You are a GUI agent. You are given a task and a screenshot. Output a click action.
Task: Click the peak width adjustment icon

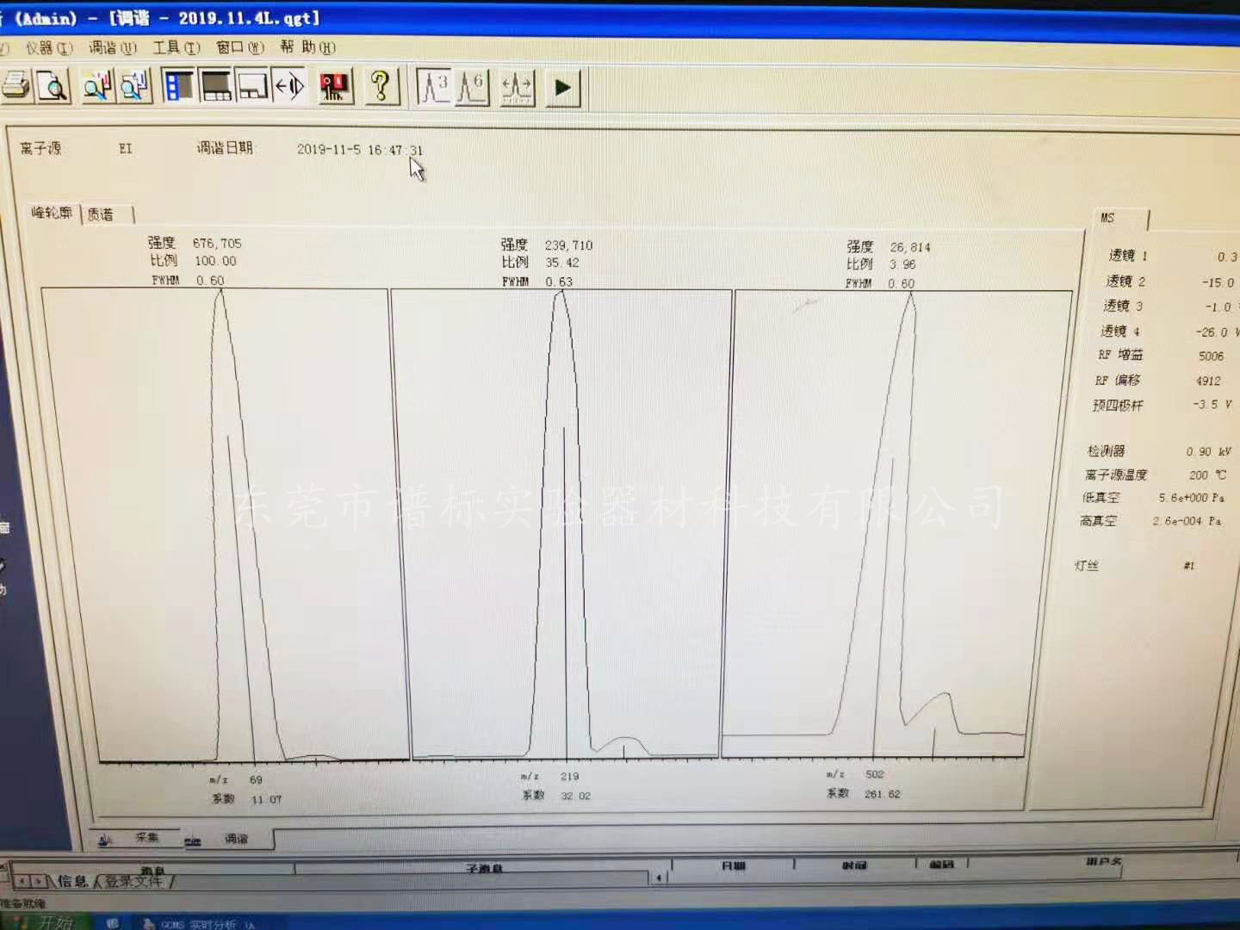pos(517,88)
